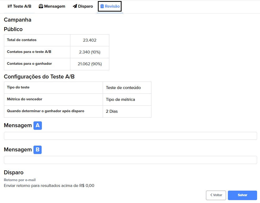Save the campaign with the Salvar button

point(242,195)
